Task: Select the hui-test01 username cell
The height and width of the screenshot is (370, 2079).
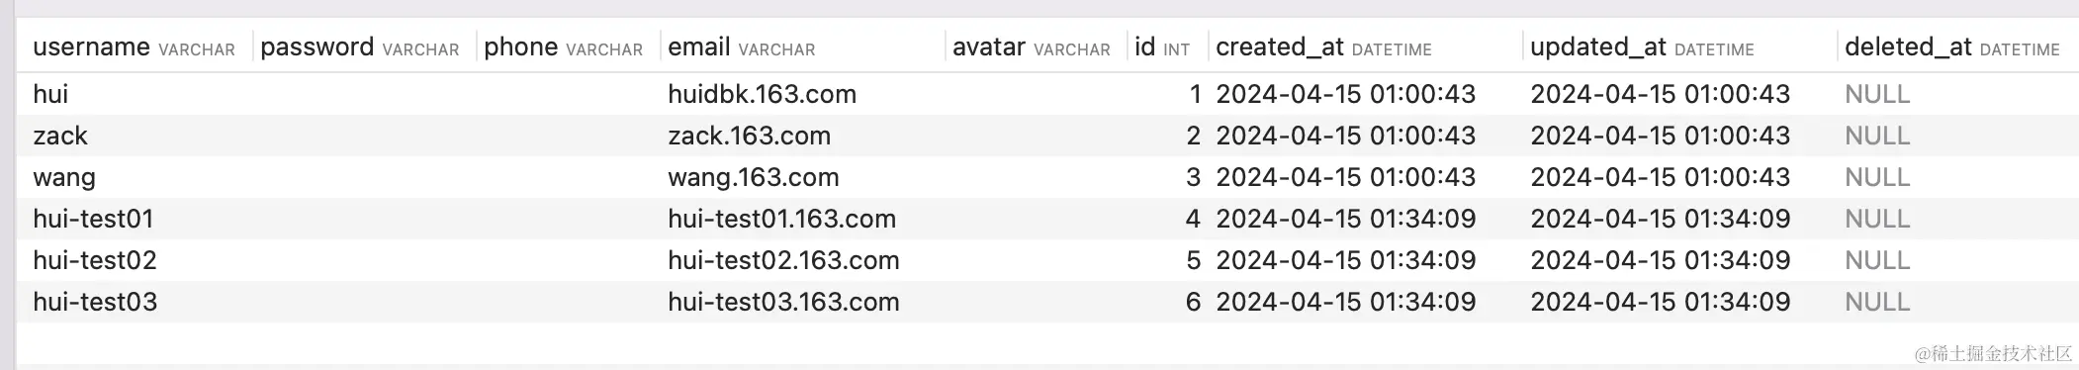Action: (93, 219)
